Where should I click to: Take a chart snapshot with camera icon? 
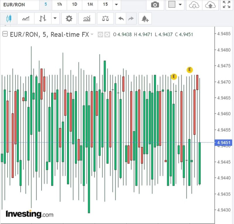155,5
